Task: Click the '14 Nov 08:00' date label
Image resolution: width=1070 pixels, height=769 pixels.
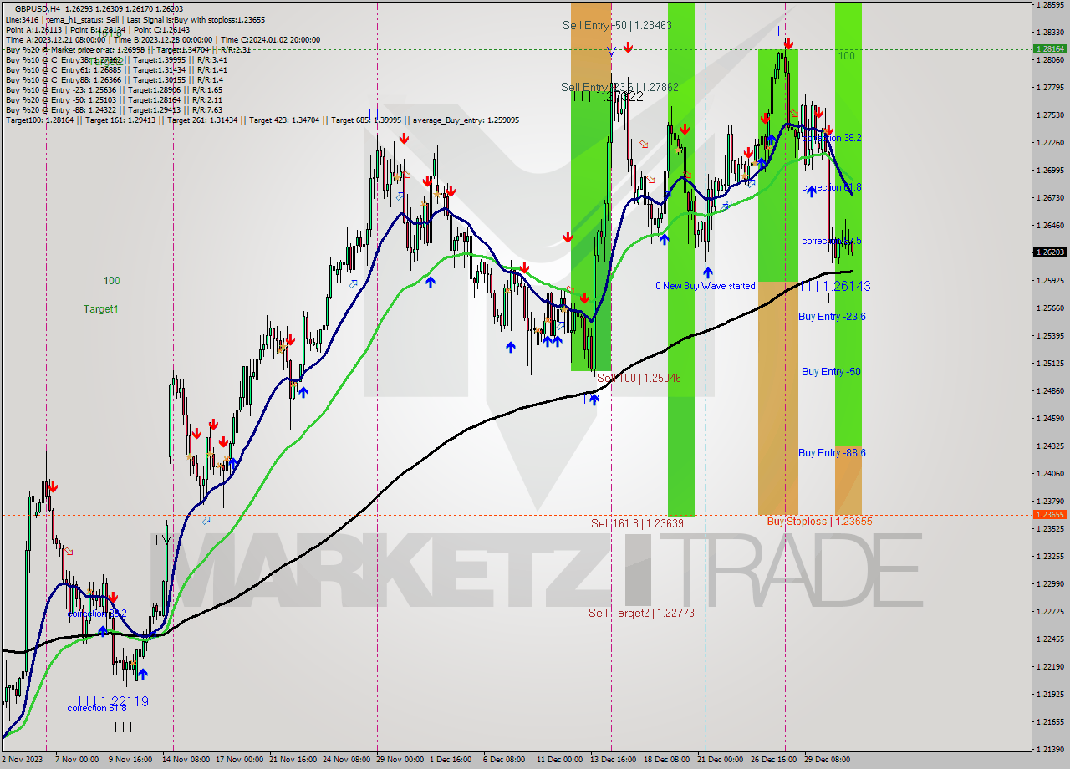Action: click(x=186, y=760)
